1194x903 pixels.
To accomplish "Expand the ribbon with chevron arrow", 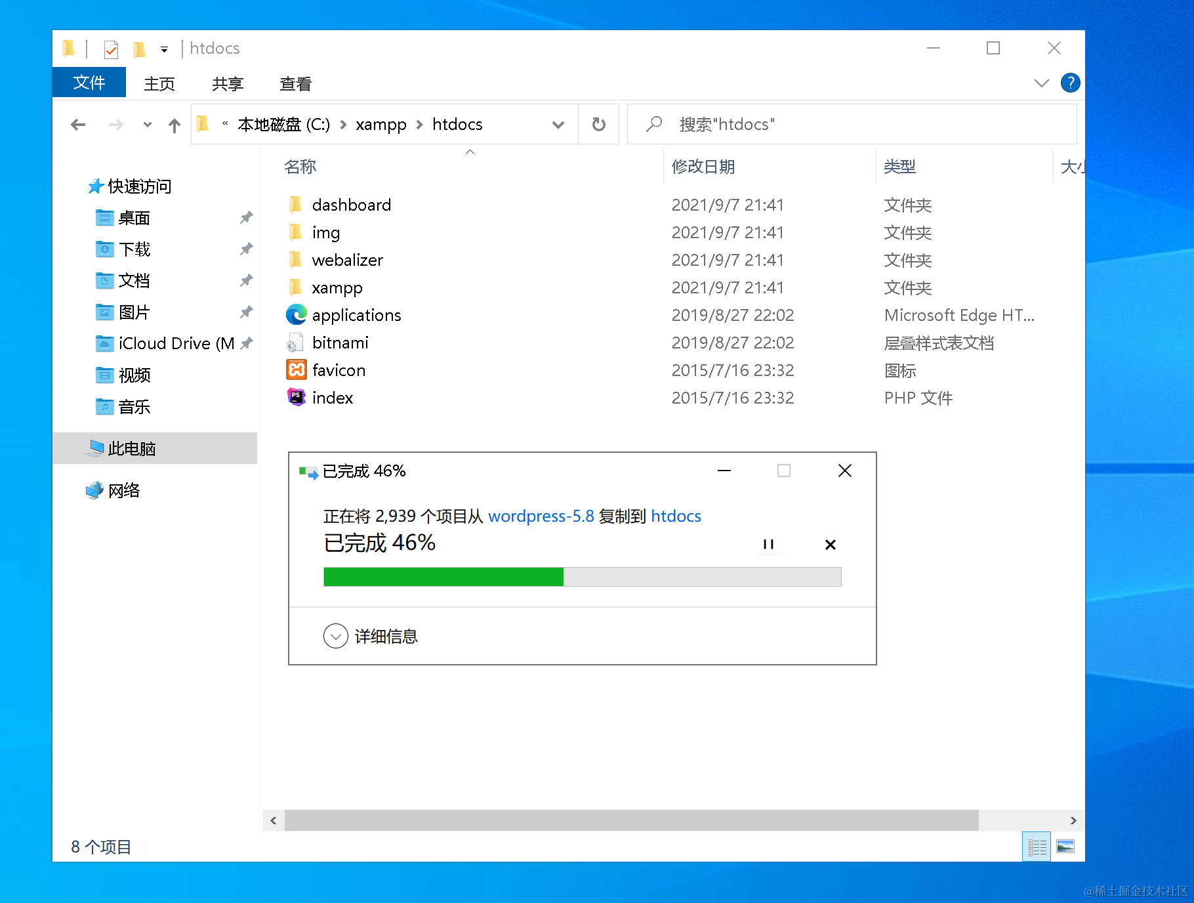I will (1041, 83).
